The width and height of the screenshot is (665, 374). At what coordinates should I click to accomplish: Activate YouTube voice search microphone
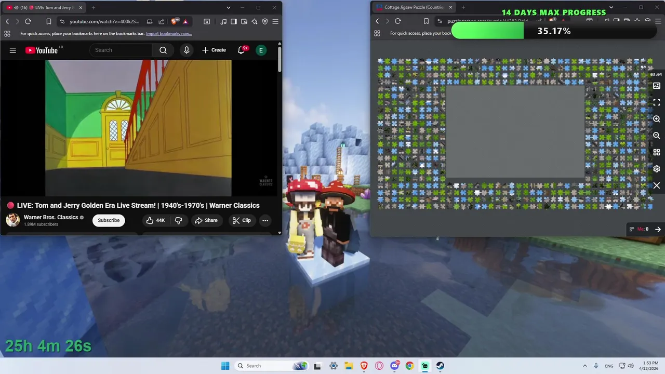point(187,50)
